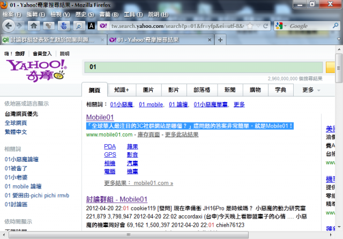The image size is (343, 239).
Task: Select the 部落格 search tab
Action: tap(202, 90)
